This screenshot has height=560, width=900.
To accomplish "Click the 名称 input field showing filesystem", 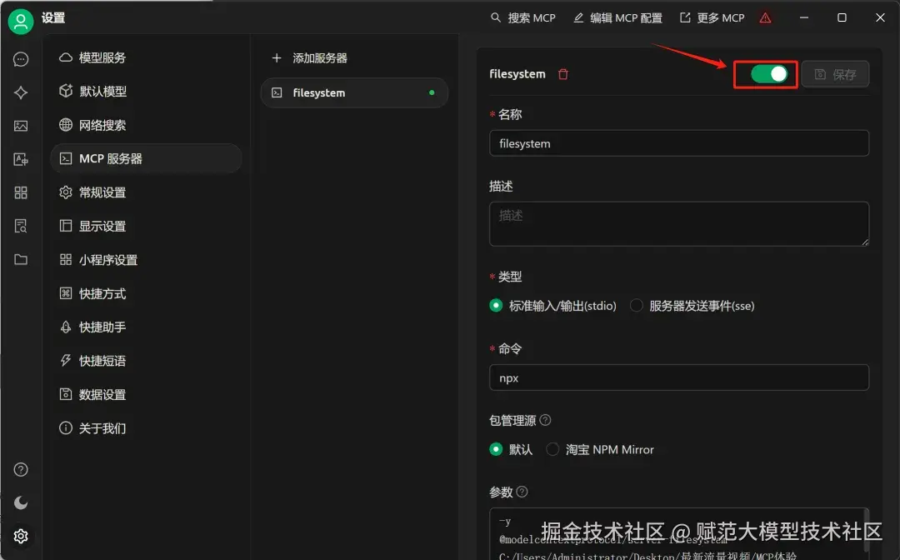I will pos(678,143).
